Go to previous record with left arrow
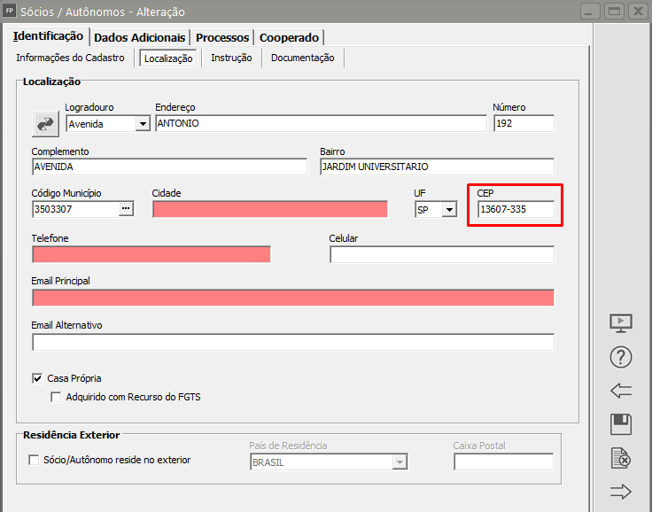 (621, 391)
